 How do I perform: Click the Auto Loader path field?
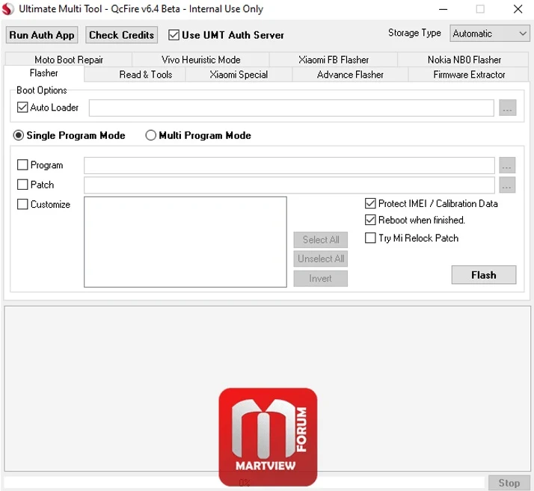[292, 108]
